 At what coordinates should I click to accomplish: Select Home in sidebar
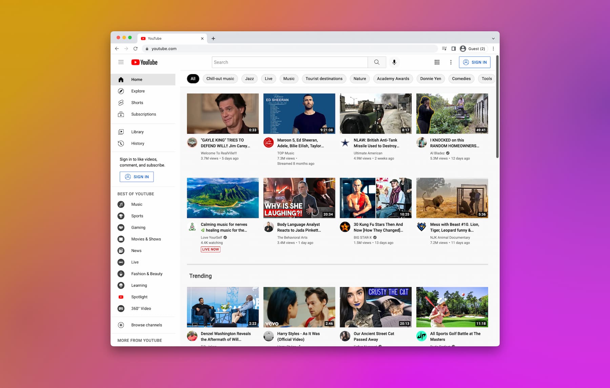143,80
